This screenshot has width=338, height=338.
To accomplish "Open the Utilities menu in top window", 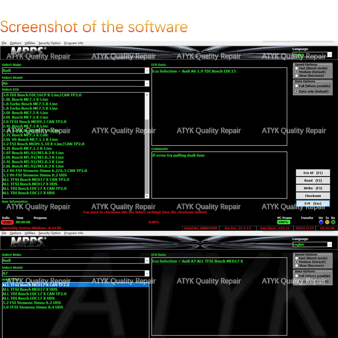I will 30,43.
